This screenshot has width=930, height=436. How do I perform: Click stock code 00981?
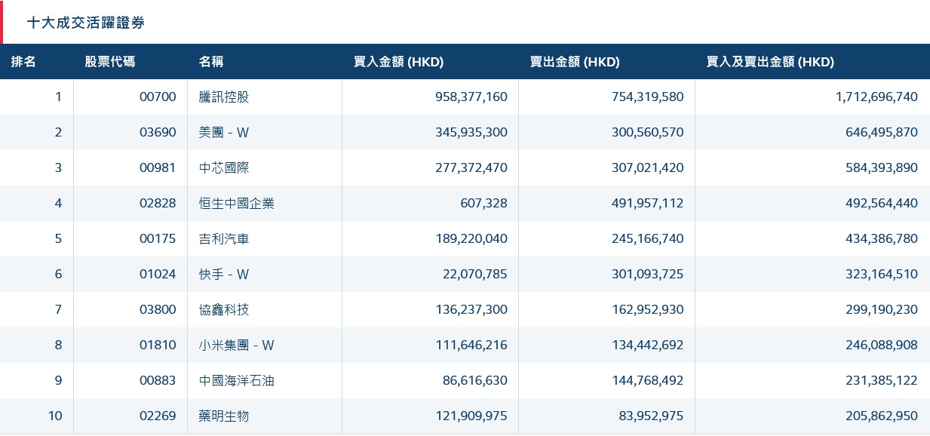pos(158,167)
